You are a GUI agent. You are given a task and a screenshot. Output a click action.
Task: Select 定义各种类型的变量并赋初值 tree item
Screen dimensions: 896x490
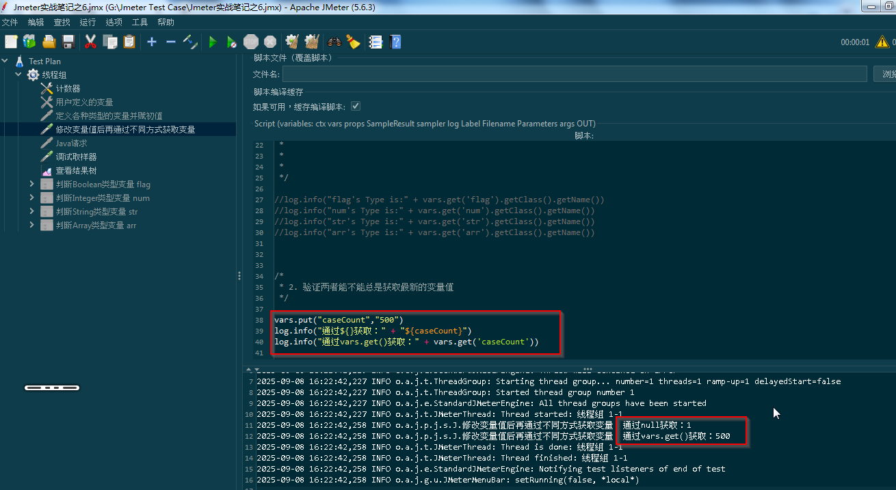pos(109,115)
